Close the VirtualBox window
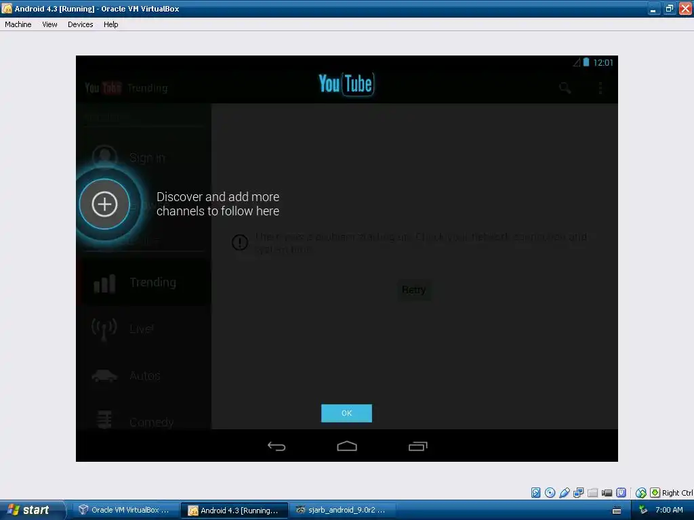This screenshot has height=520, width=694. (685, 9)
